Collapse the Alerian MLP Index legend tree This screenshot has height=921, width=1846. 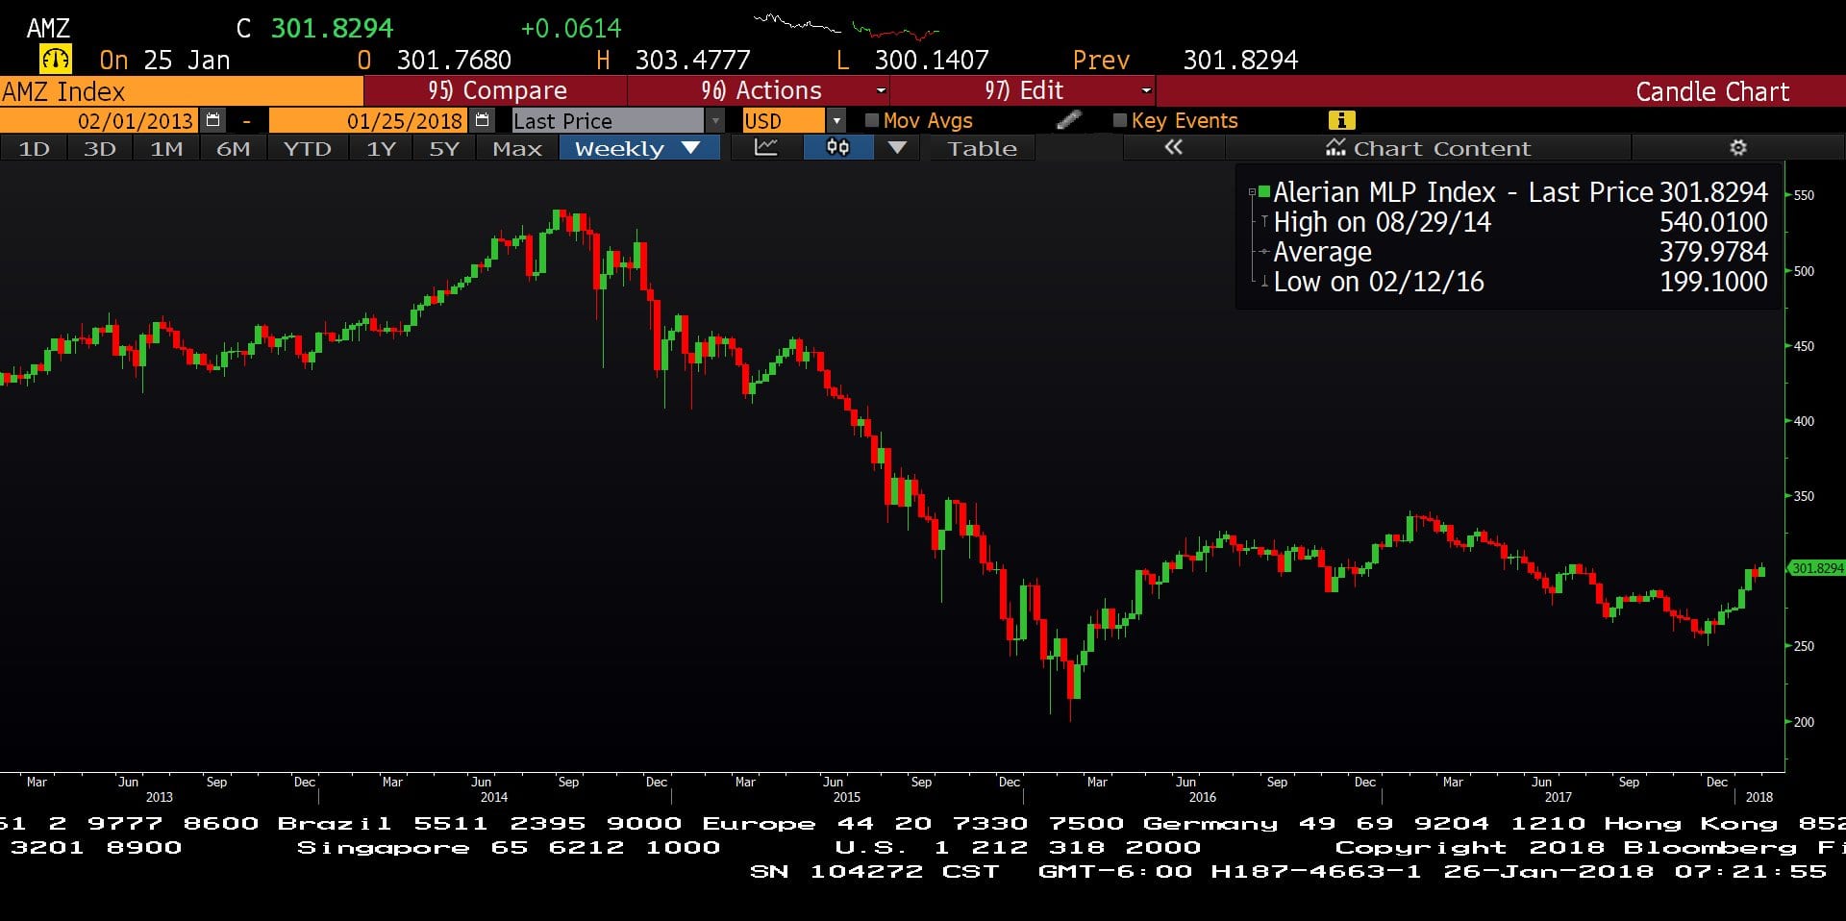click(1252, 192)
